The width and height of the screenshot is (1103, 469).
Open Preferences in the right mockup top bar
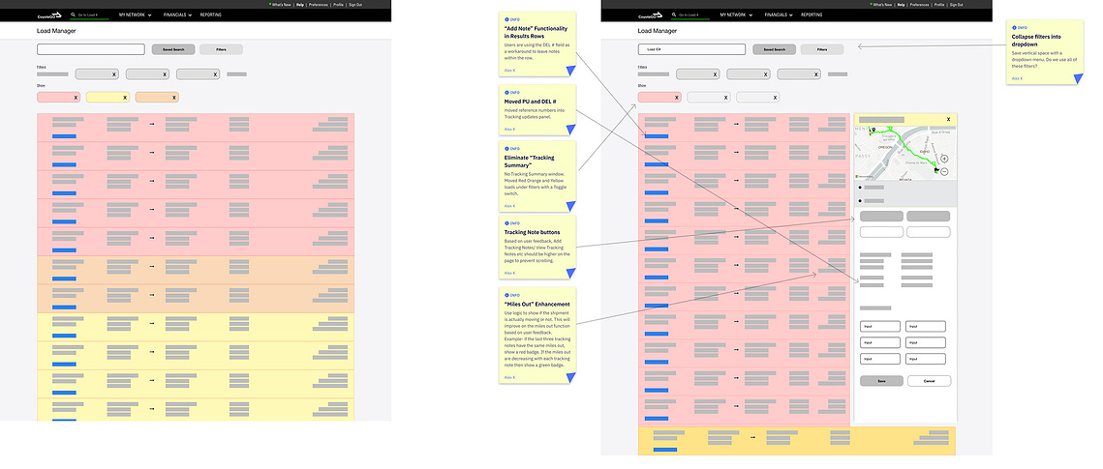coord(919,4)
